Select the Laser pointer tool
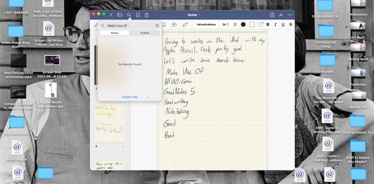The image size is (374, 184). 185,24
